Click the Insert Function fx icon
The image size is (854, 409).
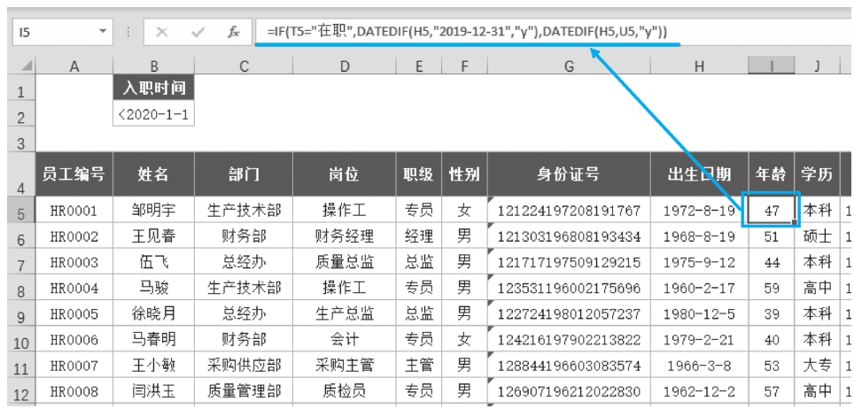[x=233, y=32]
